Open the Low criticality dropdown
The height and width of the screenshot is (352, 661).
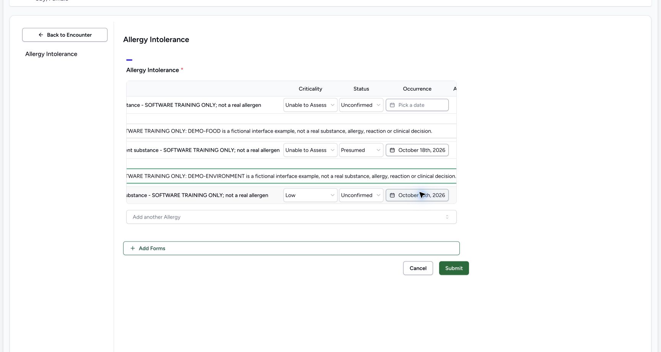coord(310,195)
